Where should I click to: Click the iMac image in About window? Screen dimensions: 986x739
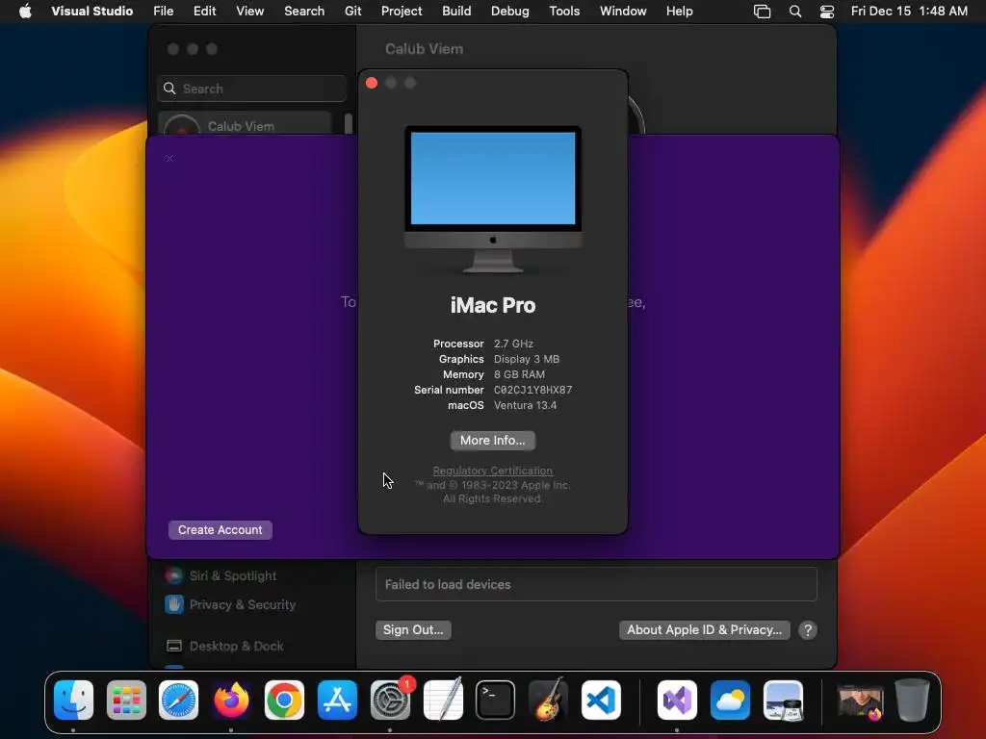tap(493, 199)
